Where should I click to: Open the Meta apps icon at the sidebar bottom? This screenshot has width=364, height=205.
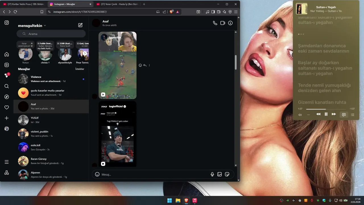7,173
